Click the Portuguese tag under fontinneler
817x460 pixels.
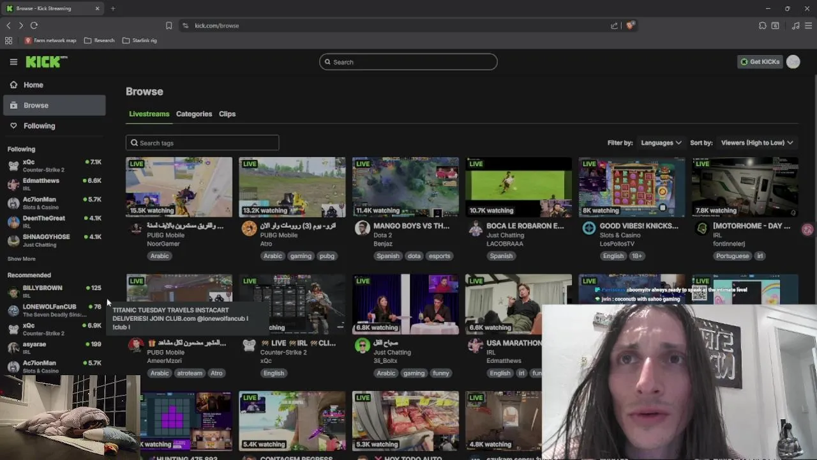click(x=732, y=256)
